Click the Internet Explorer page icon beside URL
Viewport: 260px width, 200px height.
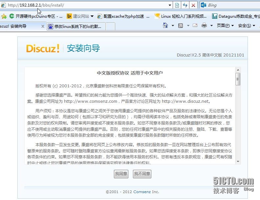tap(3, 5)
